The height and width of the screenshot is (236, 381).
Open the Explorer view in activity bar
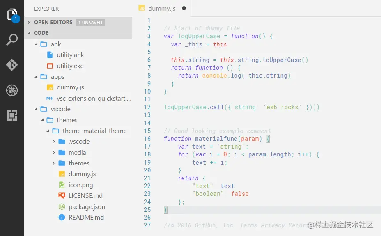point(12,15)
